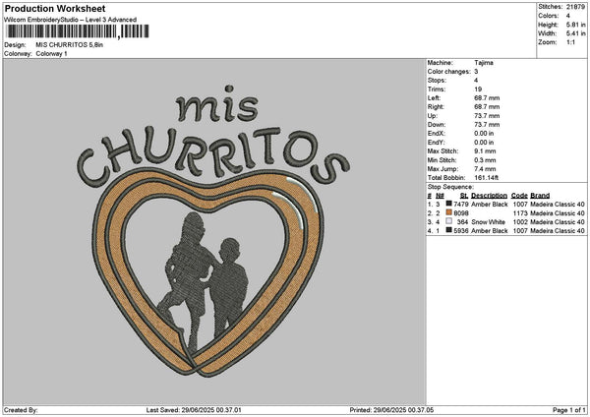Click the 'Stop Sequence:' heading
590x417 pixels.
coord(450,187)
